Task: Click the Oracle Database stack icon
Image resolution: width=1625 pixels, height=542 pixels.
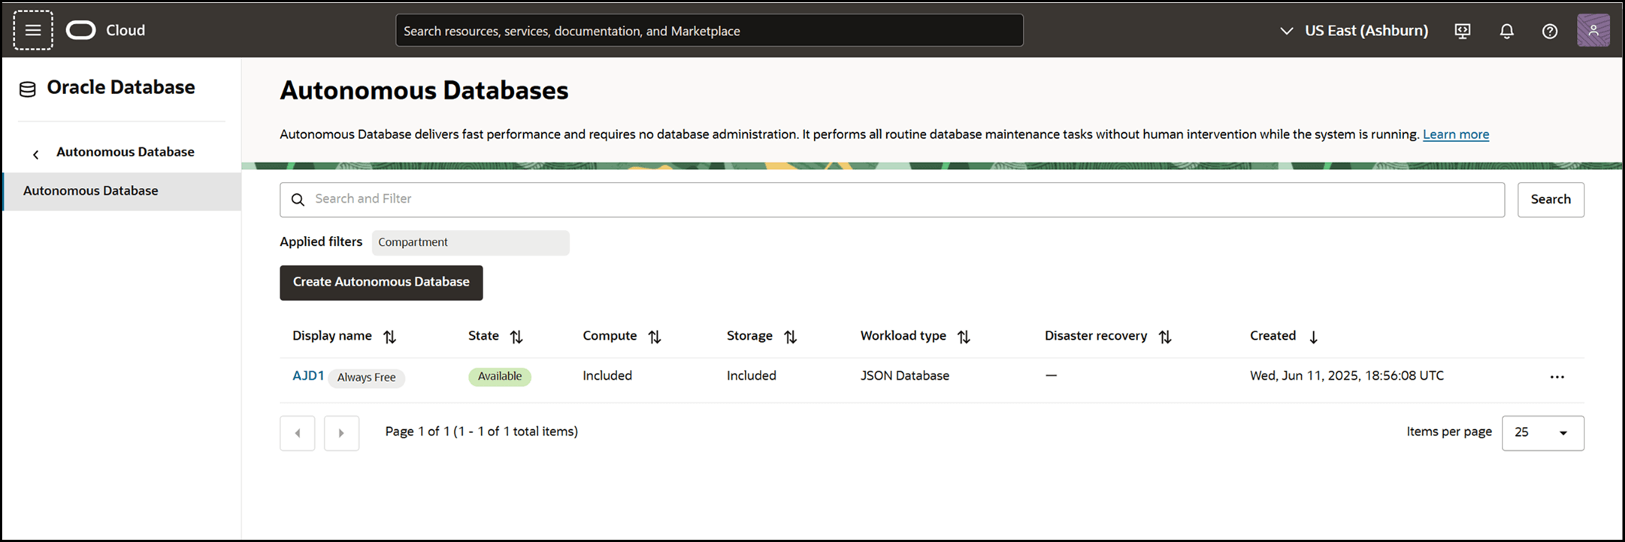Action: (x=27, y=89)
